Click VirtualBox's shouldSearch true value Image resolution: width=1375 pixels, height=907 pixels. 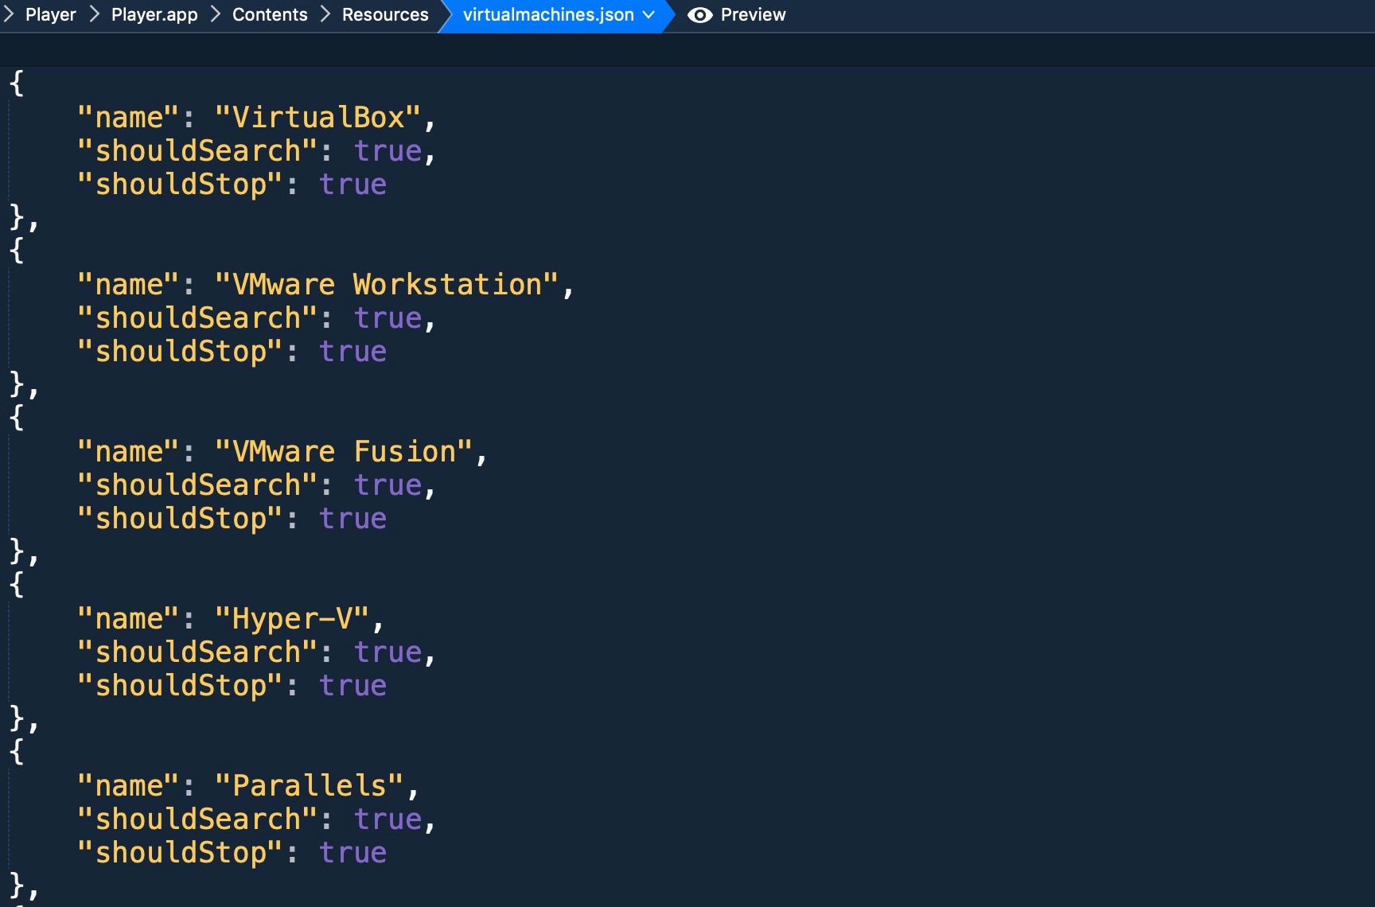point(388,151)
